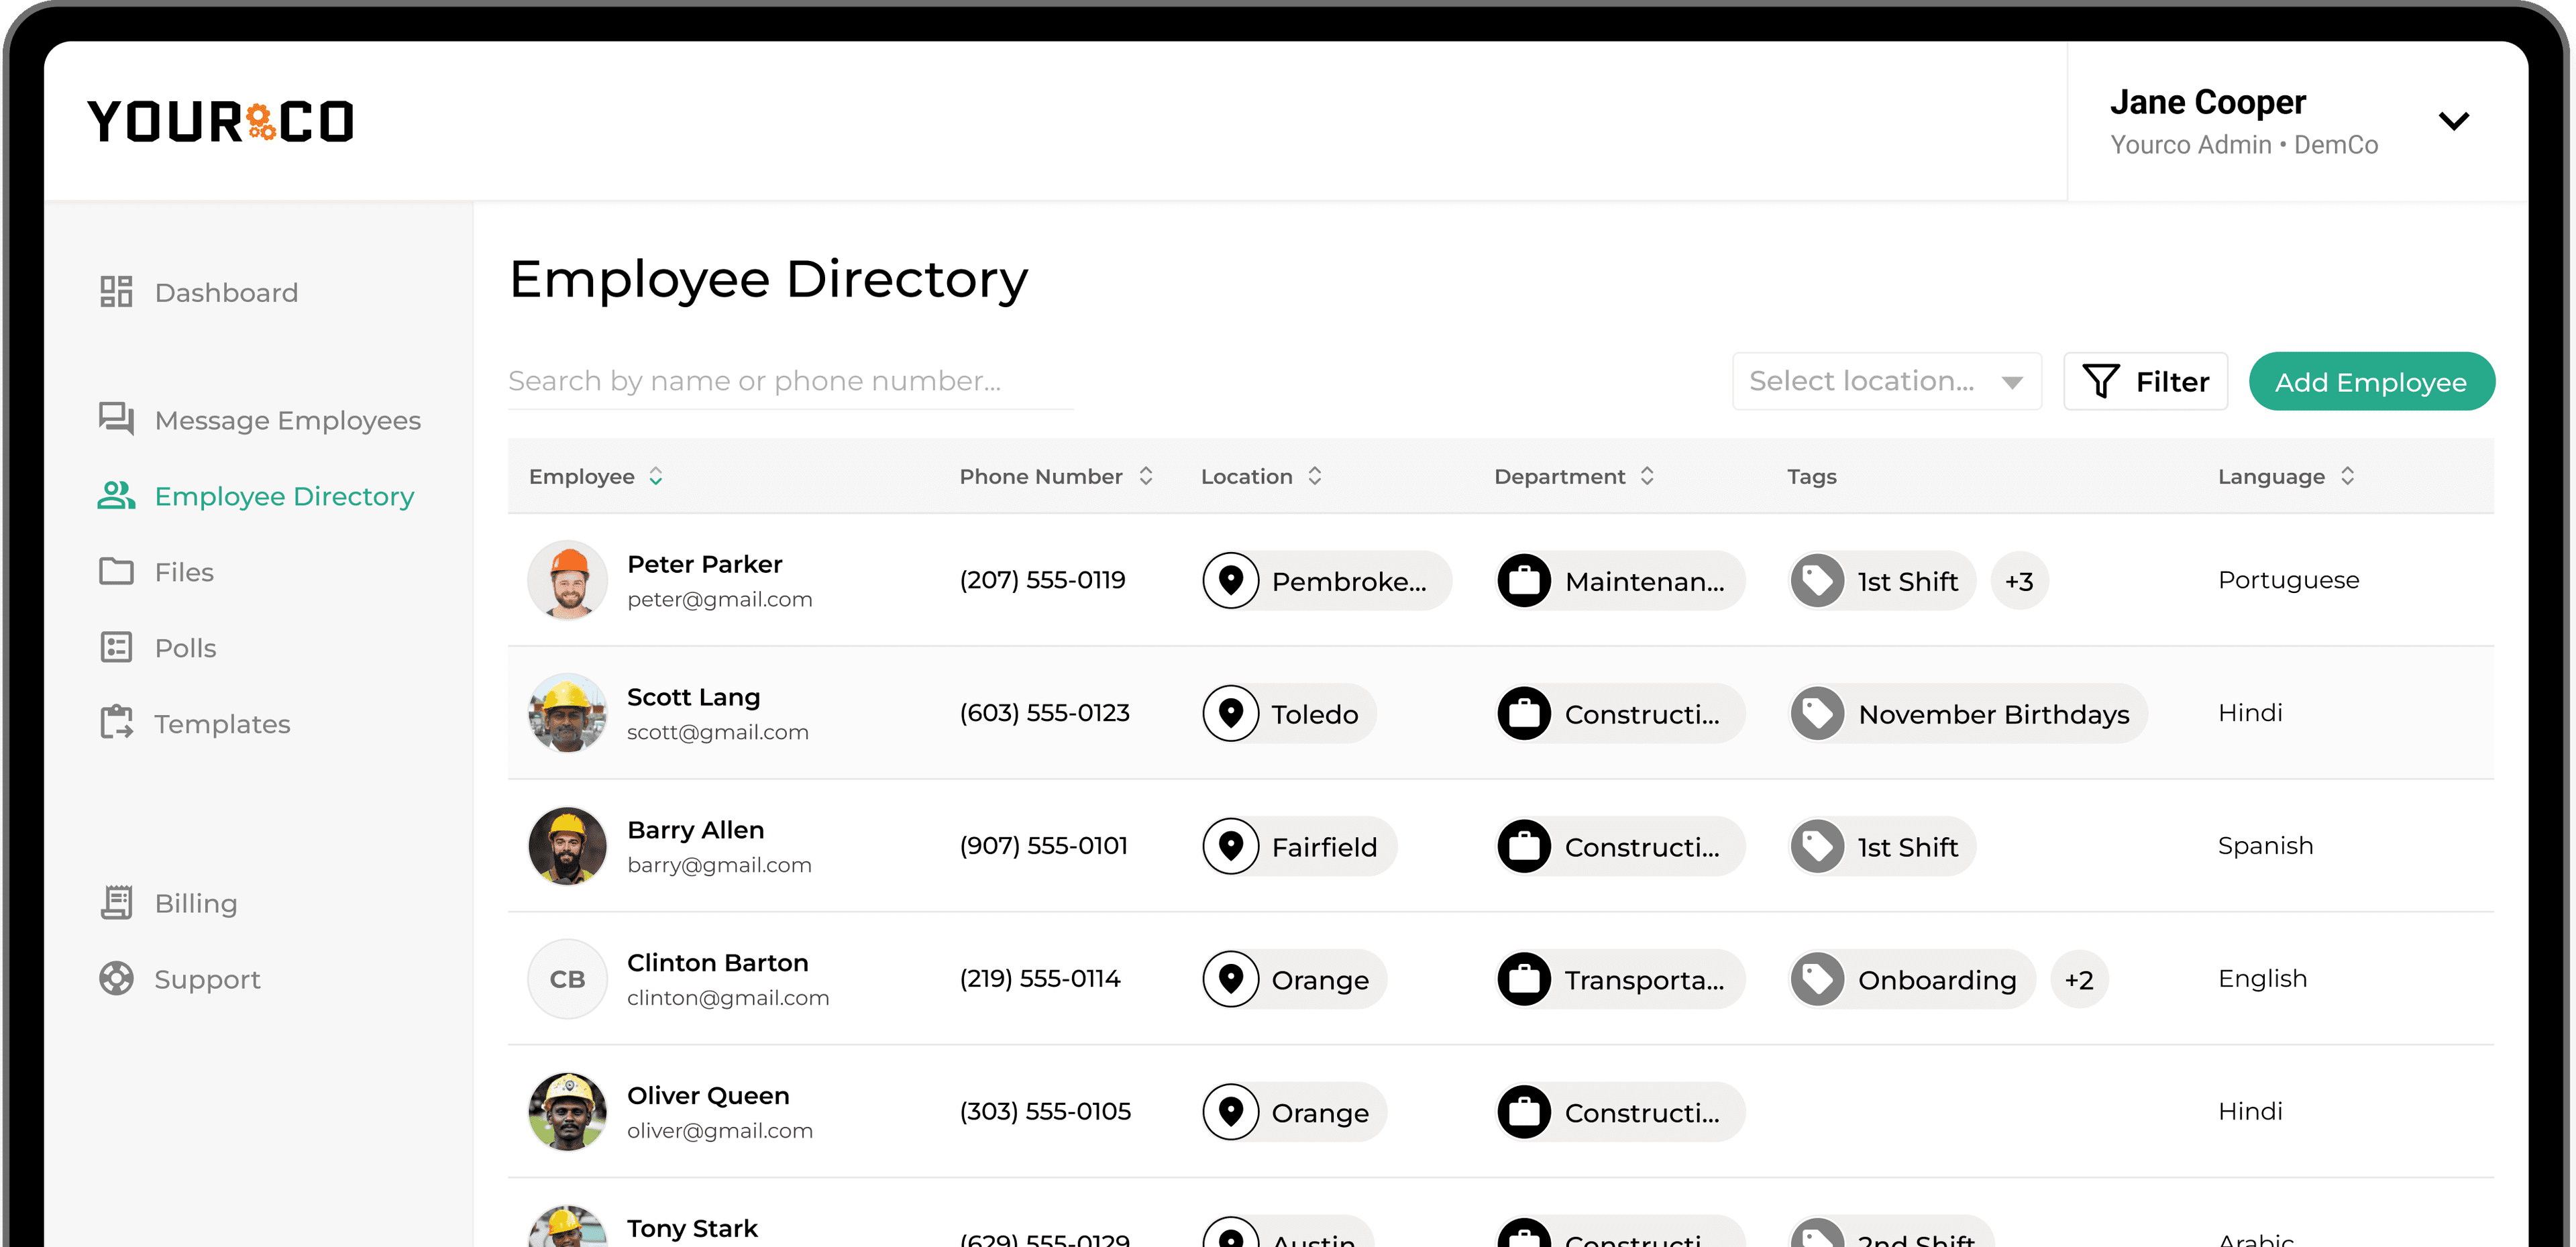This screenshot has height=1247, width=2576.
Task: Click phone number (207) 555-0119
Action: click(x=1042, y=580)
